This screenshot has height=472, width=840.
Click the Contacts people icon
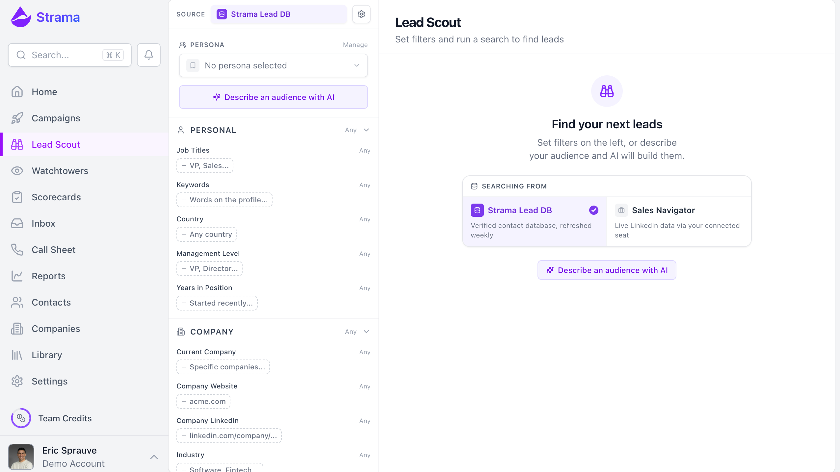17,302
